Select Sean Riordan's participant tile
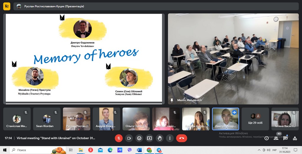This screenshot has width=302, height=154. tap(47, 119)
